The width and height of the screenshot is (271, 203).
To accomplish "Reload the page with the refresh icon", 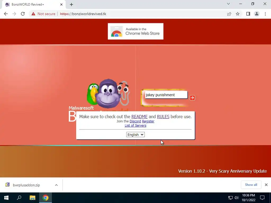I will [23, 14].
